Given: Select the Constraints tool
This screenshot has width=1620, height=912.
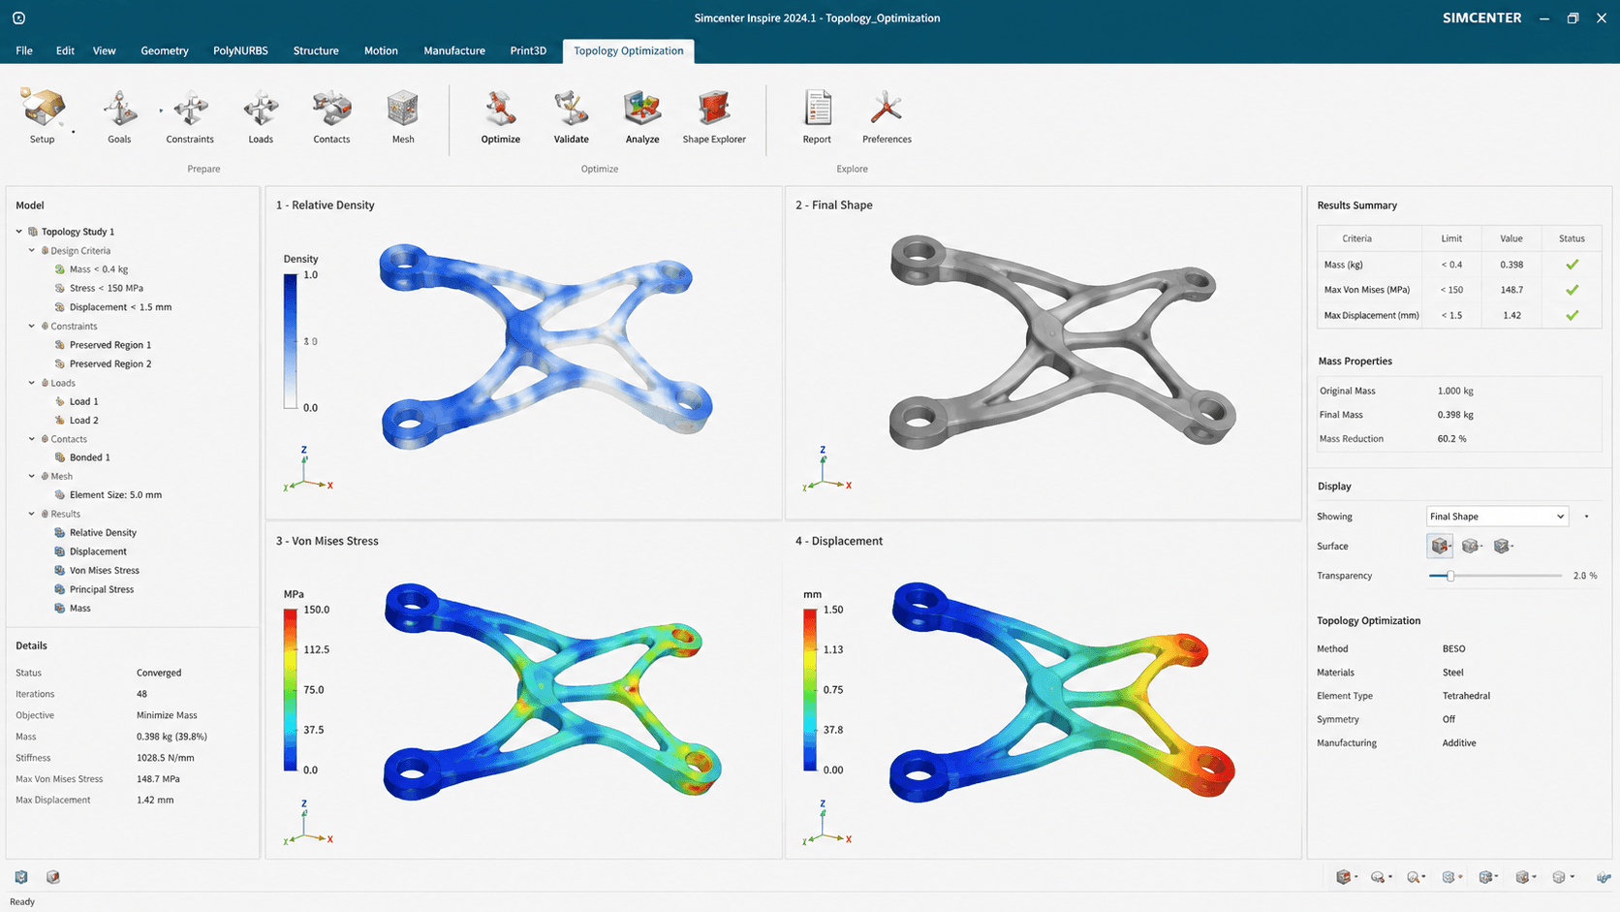Looking at the screenshot, I should pos(190,115).
